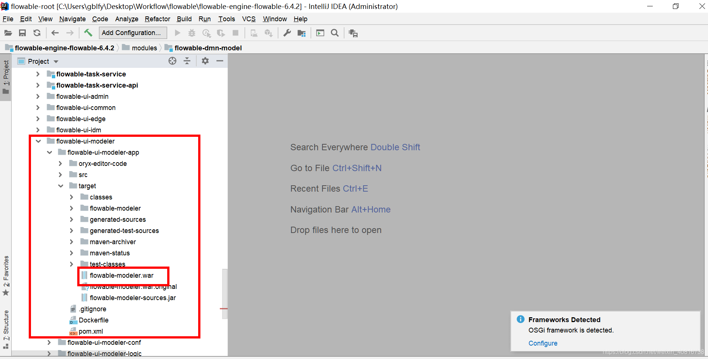Select the flowable-modeler.war file
Screen dimensions: 708x359
pyautogui.click(x=122, y=275)
